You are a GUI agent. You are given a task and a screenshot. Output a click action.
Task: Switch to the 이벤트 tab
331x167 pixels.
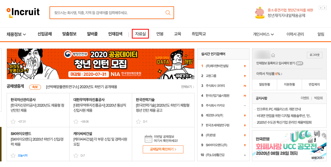tap(305, 98)
